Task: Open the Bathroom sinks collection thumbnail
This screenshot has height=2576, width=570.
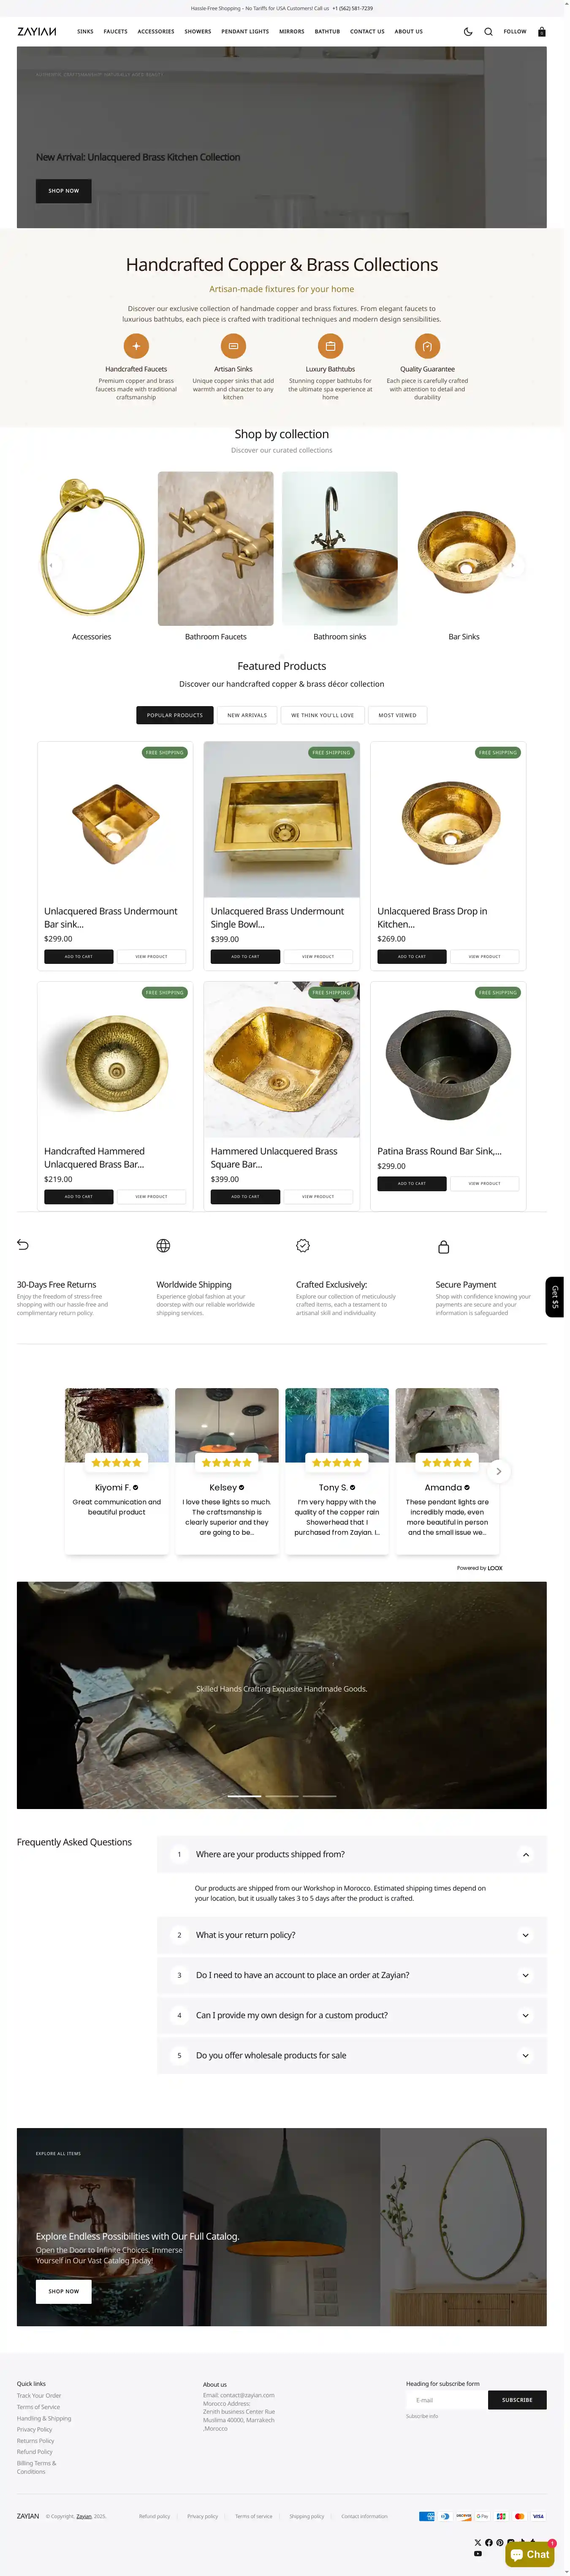Action: click(340, 549)
